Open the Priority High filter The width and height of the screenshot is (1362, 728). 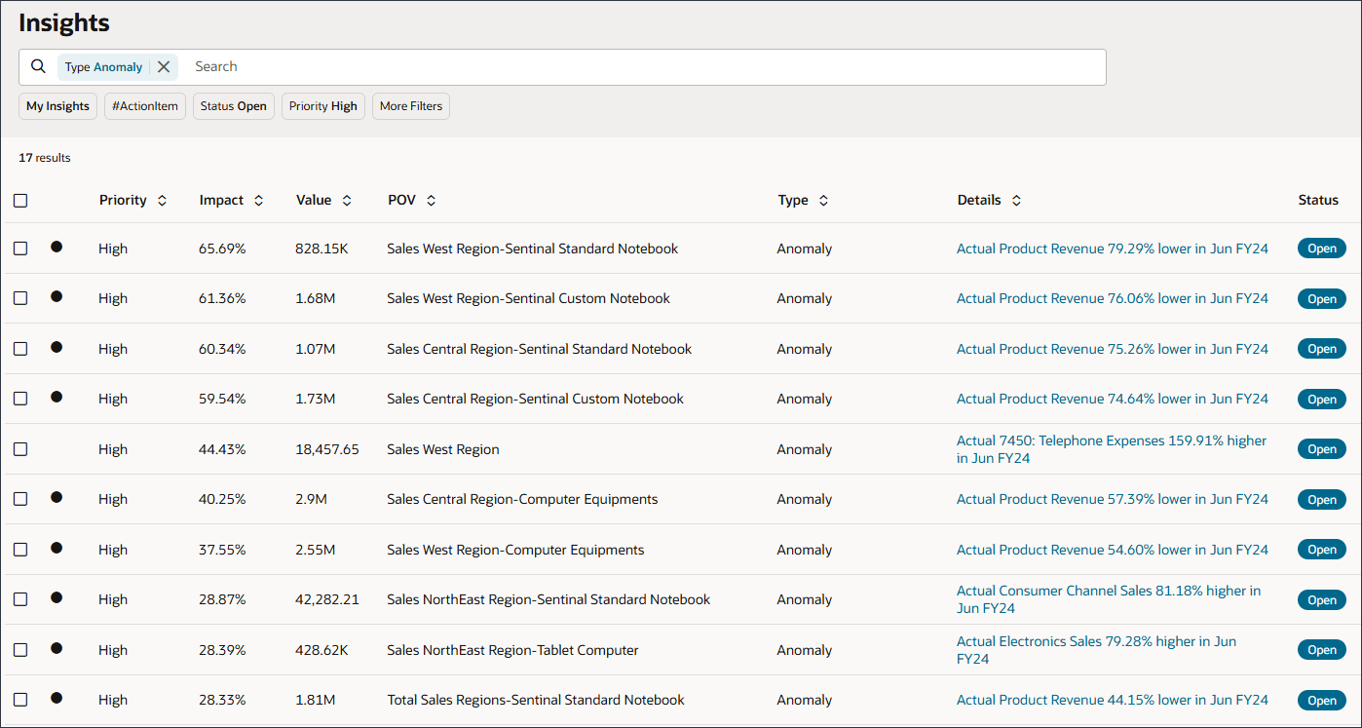click(x=322, y=105)
